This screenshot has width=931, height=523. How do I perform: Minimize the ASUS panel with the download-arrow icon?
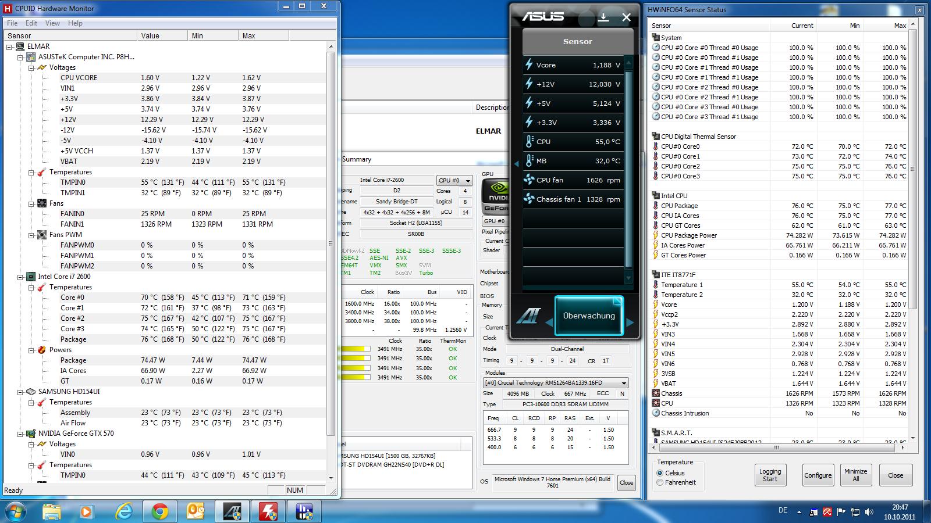coord(603,17)
